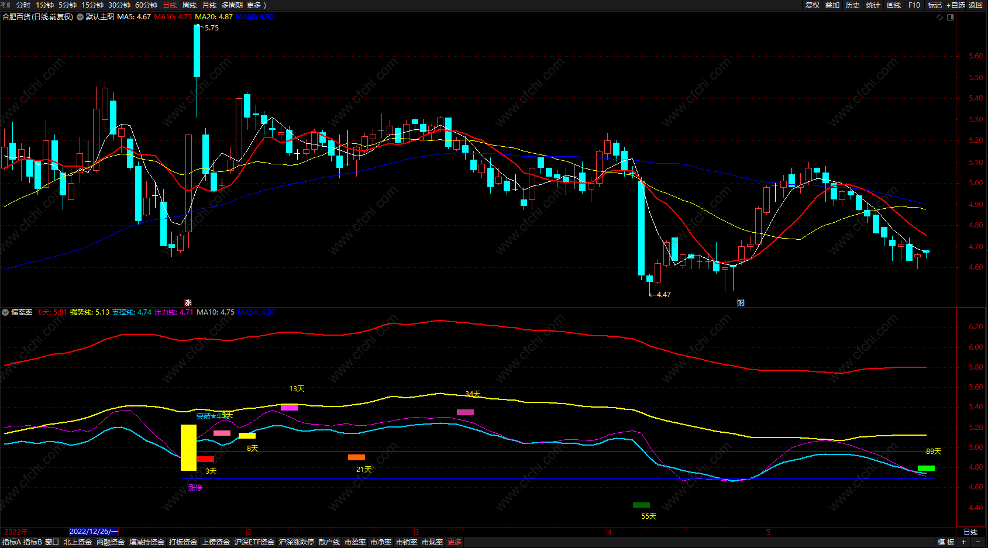988x548 pixels.
Task: Click the MA10: 4.75 legend in main chart
Action: click(x=173, y=17)
